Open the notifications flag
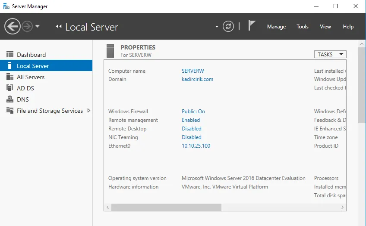 click(x=252, y=25)
